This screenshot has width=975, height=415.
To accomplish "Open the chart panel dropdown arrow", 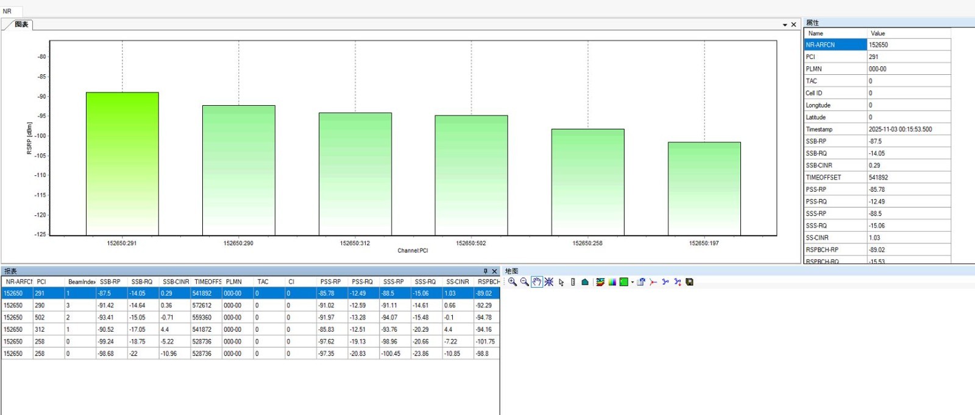I will pyautogui.click(x=785, y=25).
